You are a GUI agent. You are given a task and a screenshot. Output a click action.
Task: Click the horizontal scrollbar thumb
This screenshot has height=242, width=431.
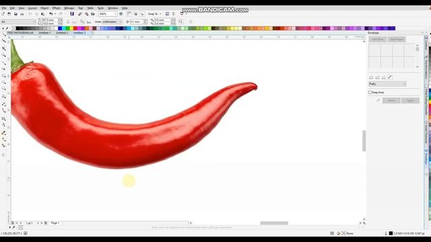(274, 223)
